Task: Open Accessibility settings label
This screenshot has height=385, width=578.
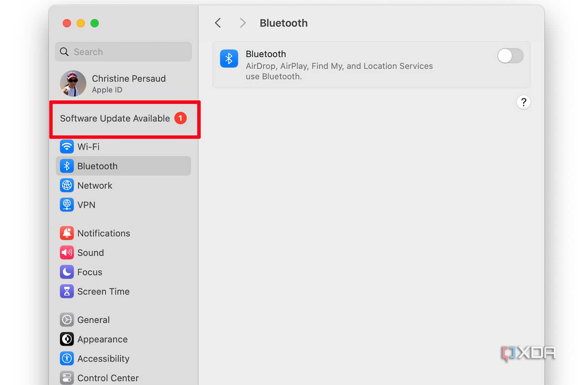Action: tap(103, 359)
